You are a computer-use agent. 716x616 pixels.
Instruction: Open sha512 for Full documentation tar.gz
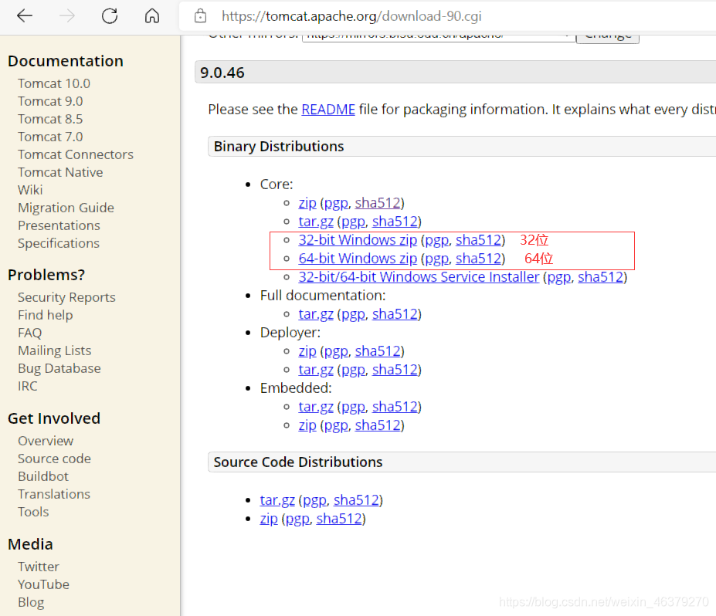click(395, 314)
